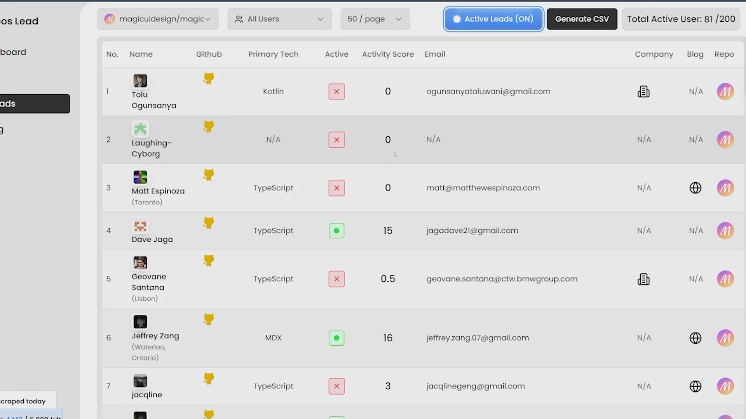
Task: Open Tolu Ogunsanya's company building icon
Action: click(643, 92)
